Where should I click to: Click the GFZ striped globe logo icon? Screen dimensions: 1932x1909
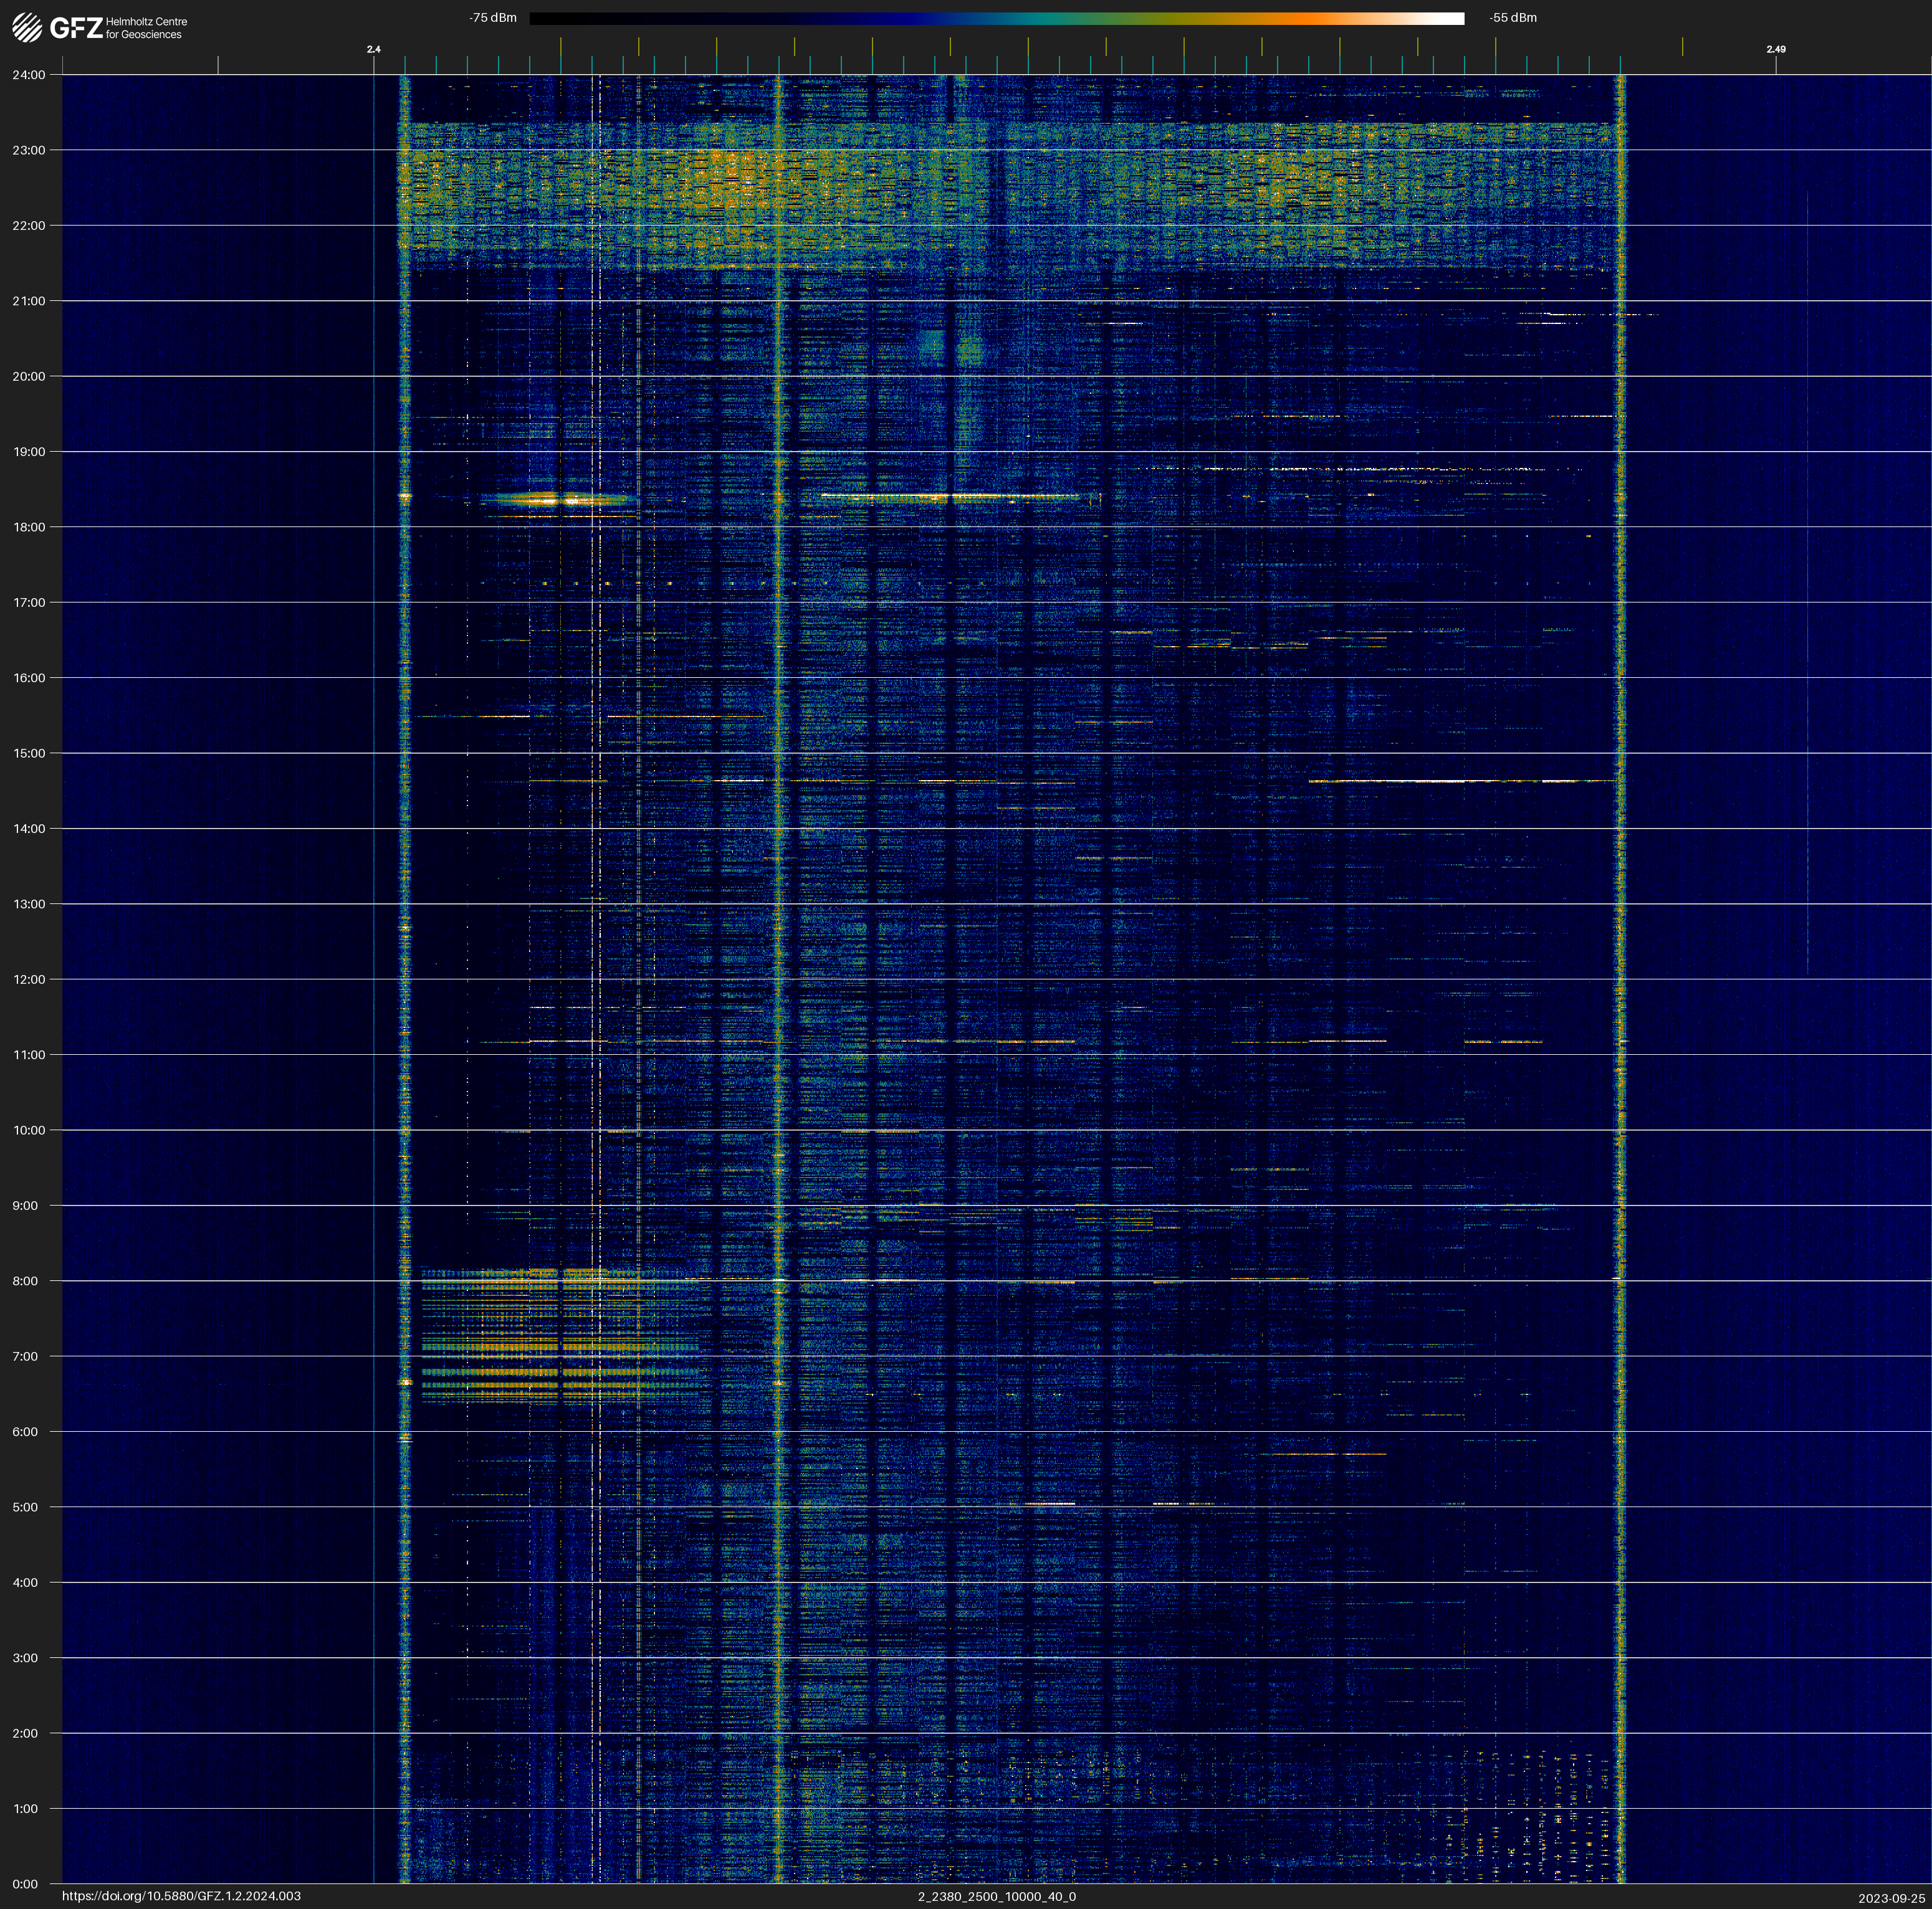coord(27,28)
